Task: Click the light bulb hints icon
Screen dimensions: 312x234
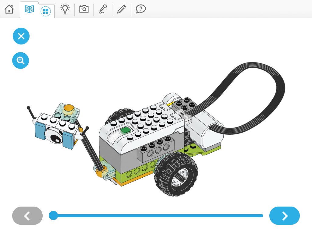Action: click(65, 9)
